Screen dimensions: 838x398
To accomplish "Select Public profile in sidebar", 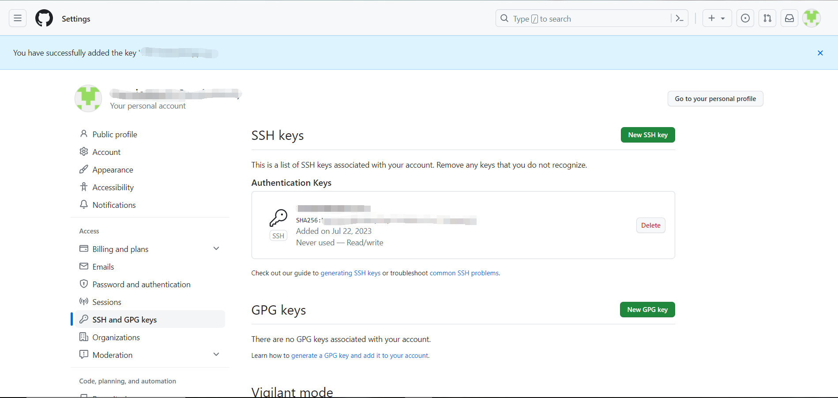I will coord(115,135).
